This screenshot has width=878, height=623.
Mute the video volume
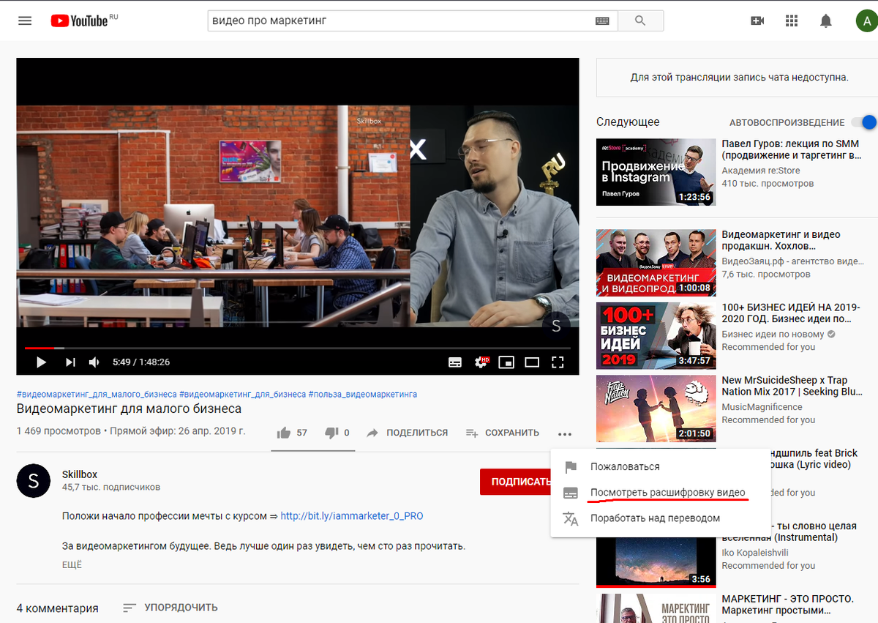94,362
